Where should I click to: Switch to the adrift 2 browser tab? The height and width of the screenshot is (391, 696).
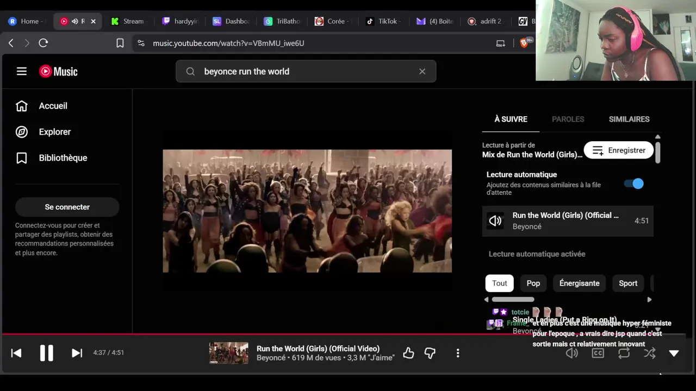[486, 21]
